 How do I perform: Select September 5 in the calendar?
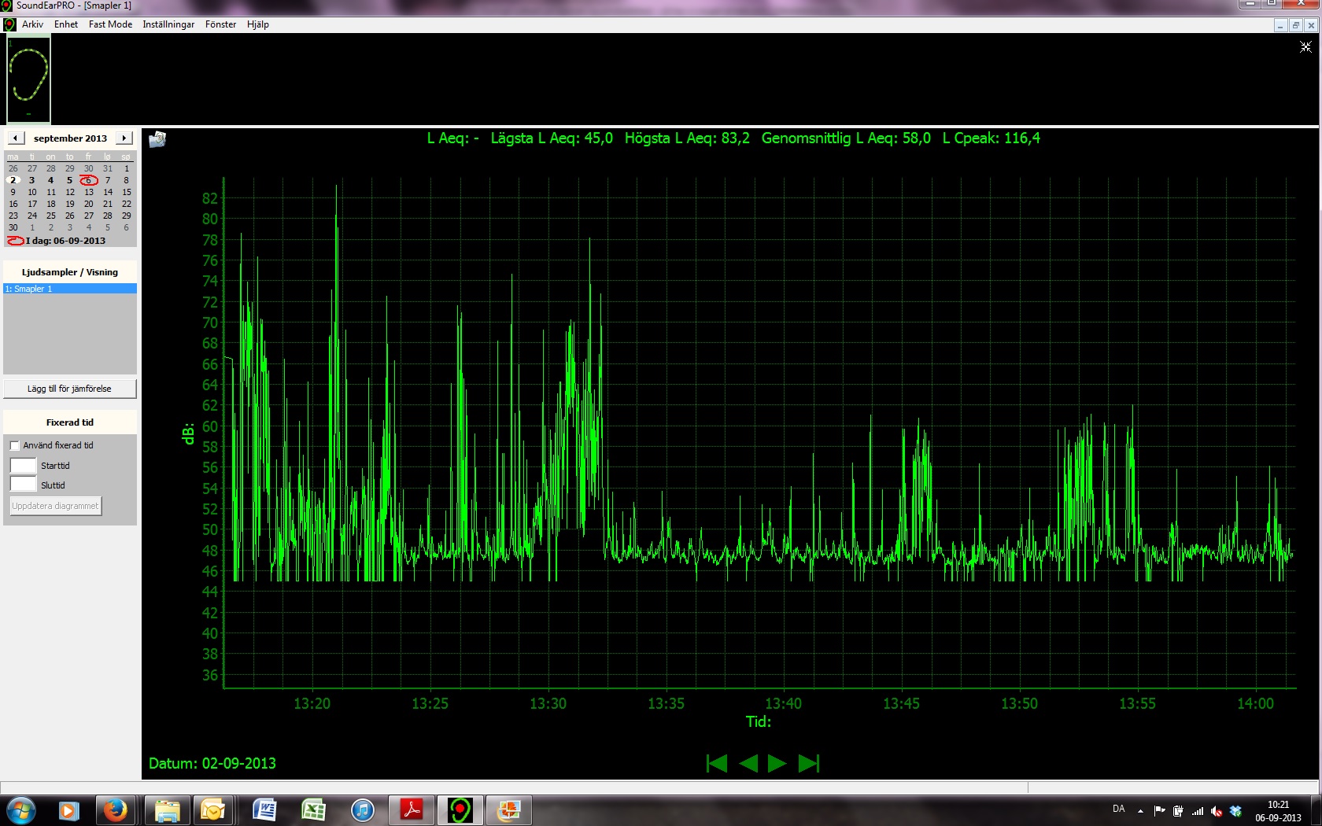click(70, 180)
